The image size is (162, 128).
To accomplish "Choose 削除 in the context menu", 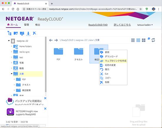I will [x=113, y=82].
